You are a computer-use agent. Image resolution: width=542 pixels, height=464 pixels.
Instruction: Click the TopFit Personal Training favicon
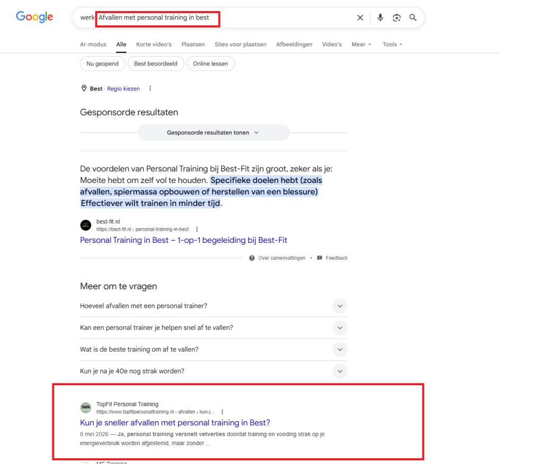(86, 408)
